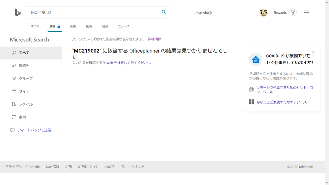This screenshot has width=329, height=185.
Task: Click the search magnifier icon
Action: [164, 12]
